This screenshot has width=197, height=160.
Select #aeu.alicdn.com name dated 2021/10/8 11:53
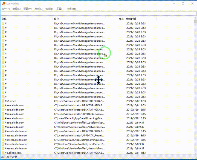(x=15, y=105)
